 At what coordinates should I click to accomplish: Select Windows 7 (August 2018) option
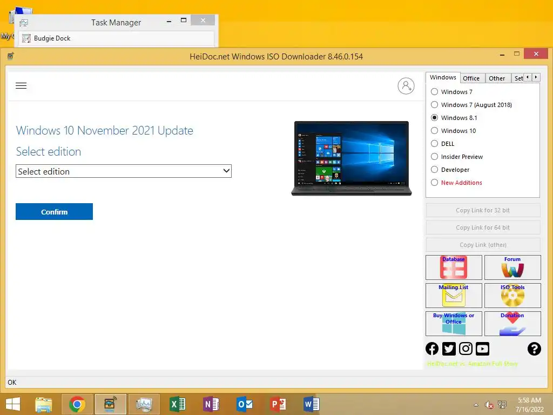click(x=435, y=105)
